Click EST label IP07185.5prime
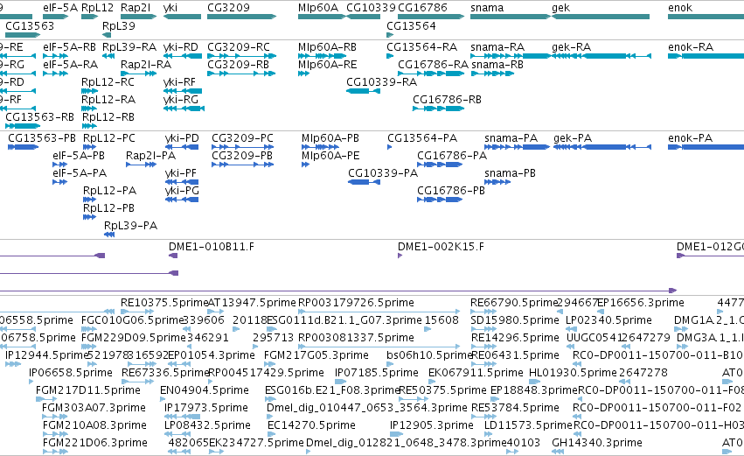This screenshot has height=456, width=744. (376, 373)
